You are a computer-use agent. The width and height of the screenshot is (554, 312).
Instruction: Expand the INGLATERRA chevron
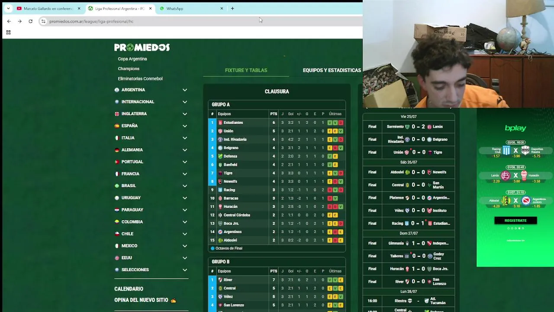pos(185,114)
